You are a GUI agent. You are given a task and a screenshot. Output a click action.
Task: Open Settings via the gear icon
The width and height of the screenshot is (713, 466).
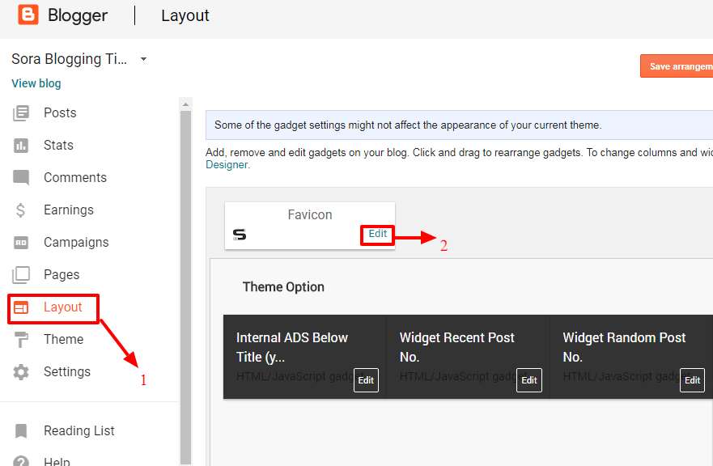click(x=21, y=372)
